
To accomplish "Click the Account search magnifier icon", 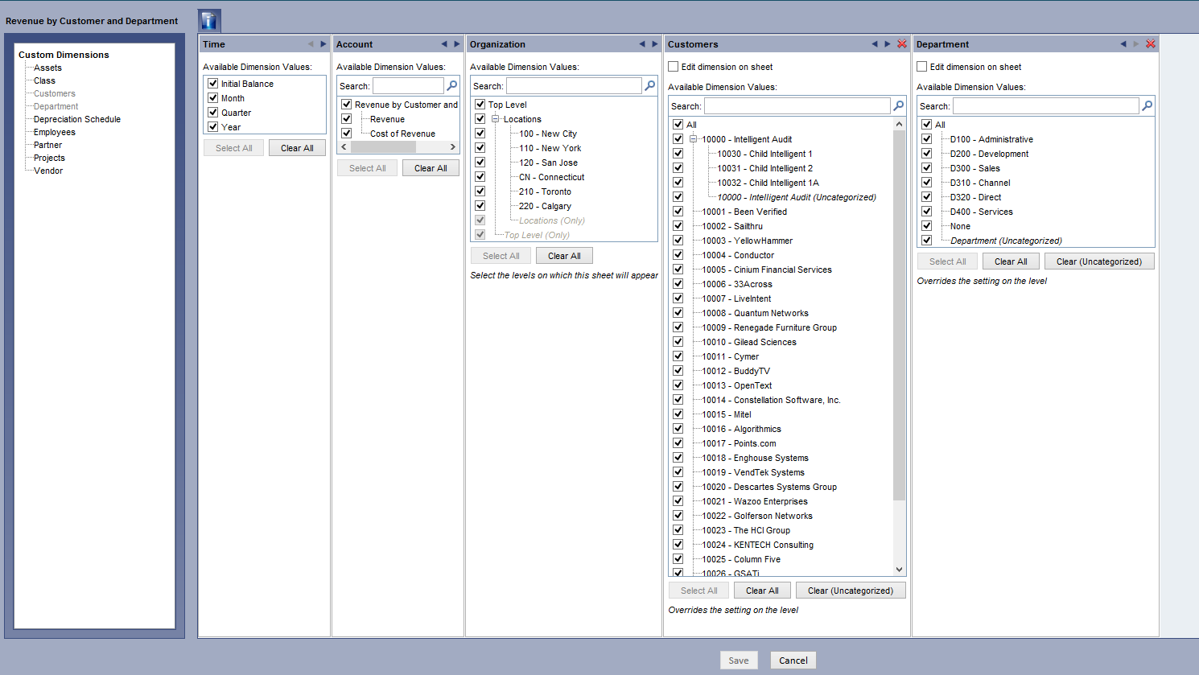I will [452, 85].
